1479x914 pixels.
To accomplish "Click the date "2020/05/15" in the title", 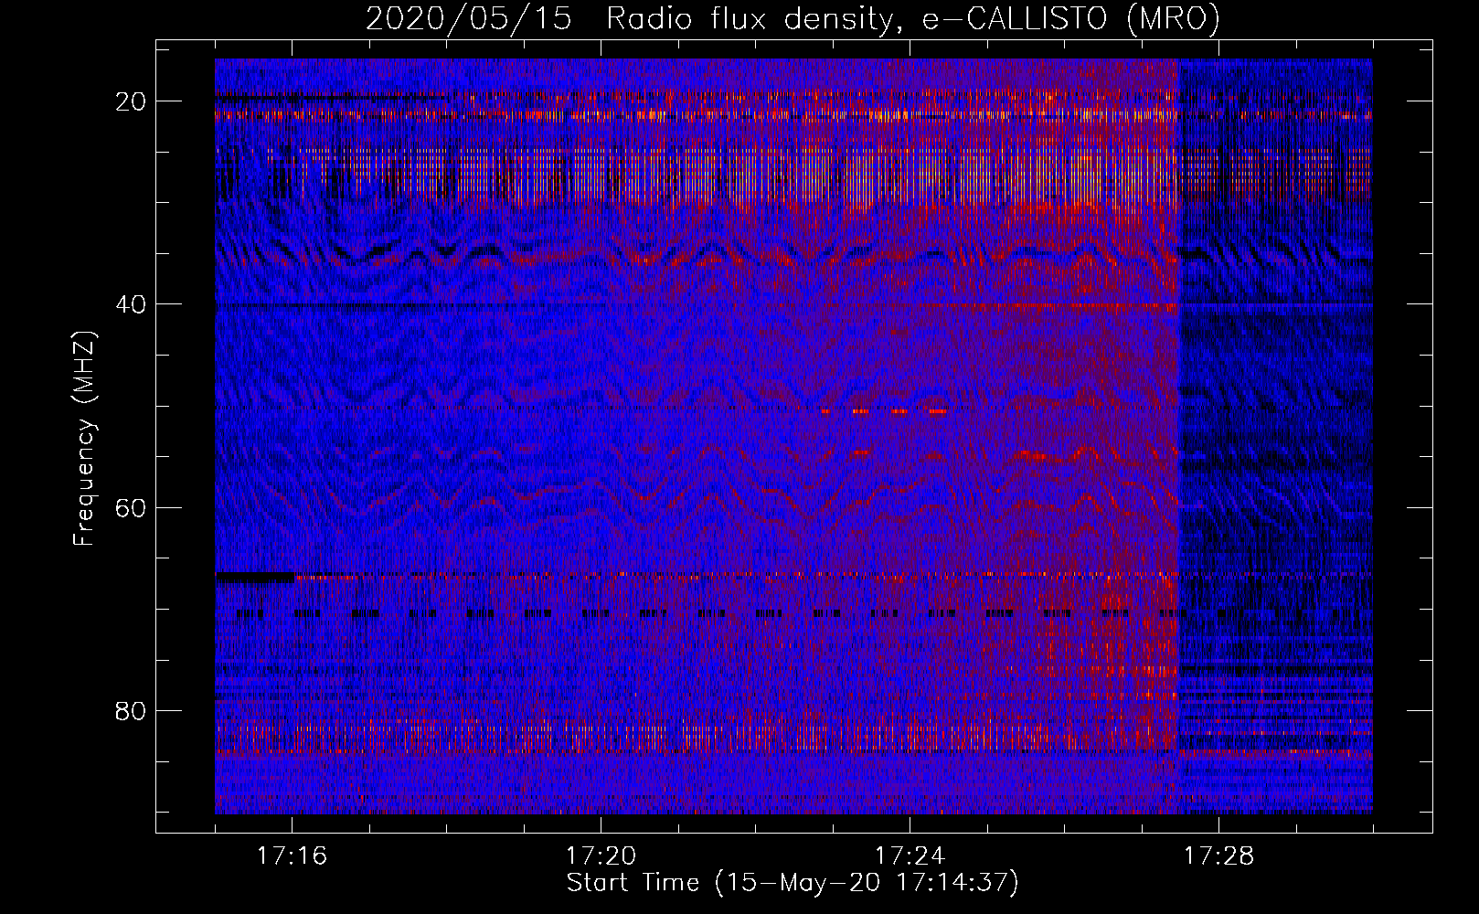I will pyautogui.click(x=469, y=19).
